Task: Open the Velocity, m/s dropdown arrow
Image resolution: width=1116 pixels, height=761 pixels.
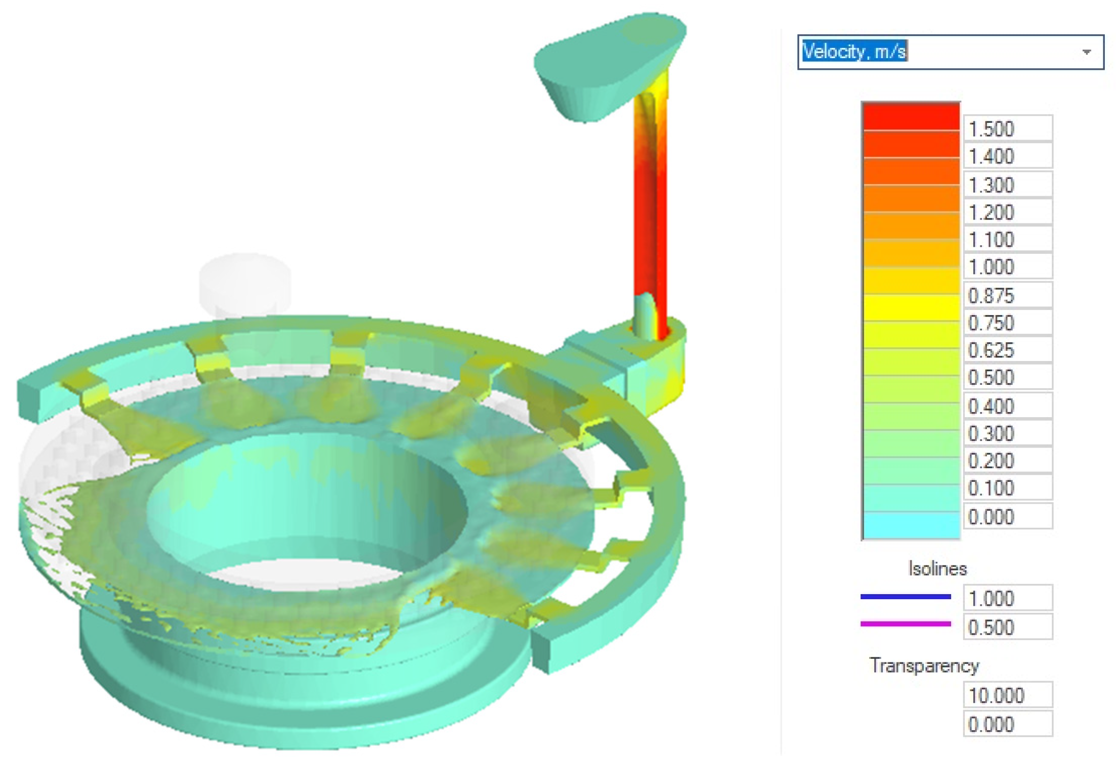Action: point(1086,52)
